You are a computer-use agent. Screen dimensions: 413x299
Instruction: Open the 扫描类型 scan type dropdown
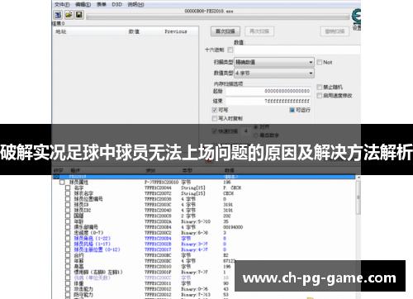coord(274,62)
